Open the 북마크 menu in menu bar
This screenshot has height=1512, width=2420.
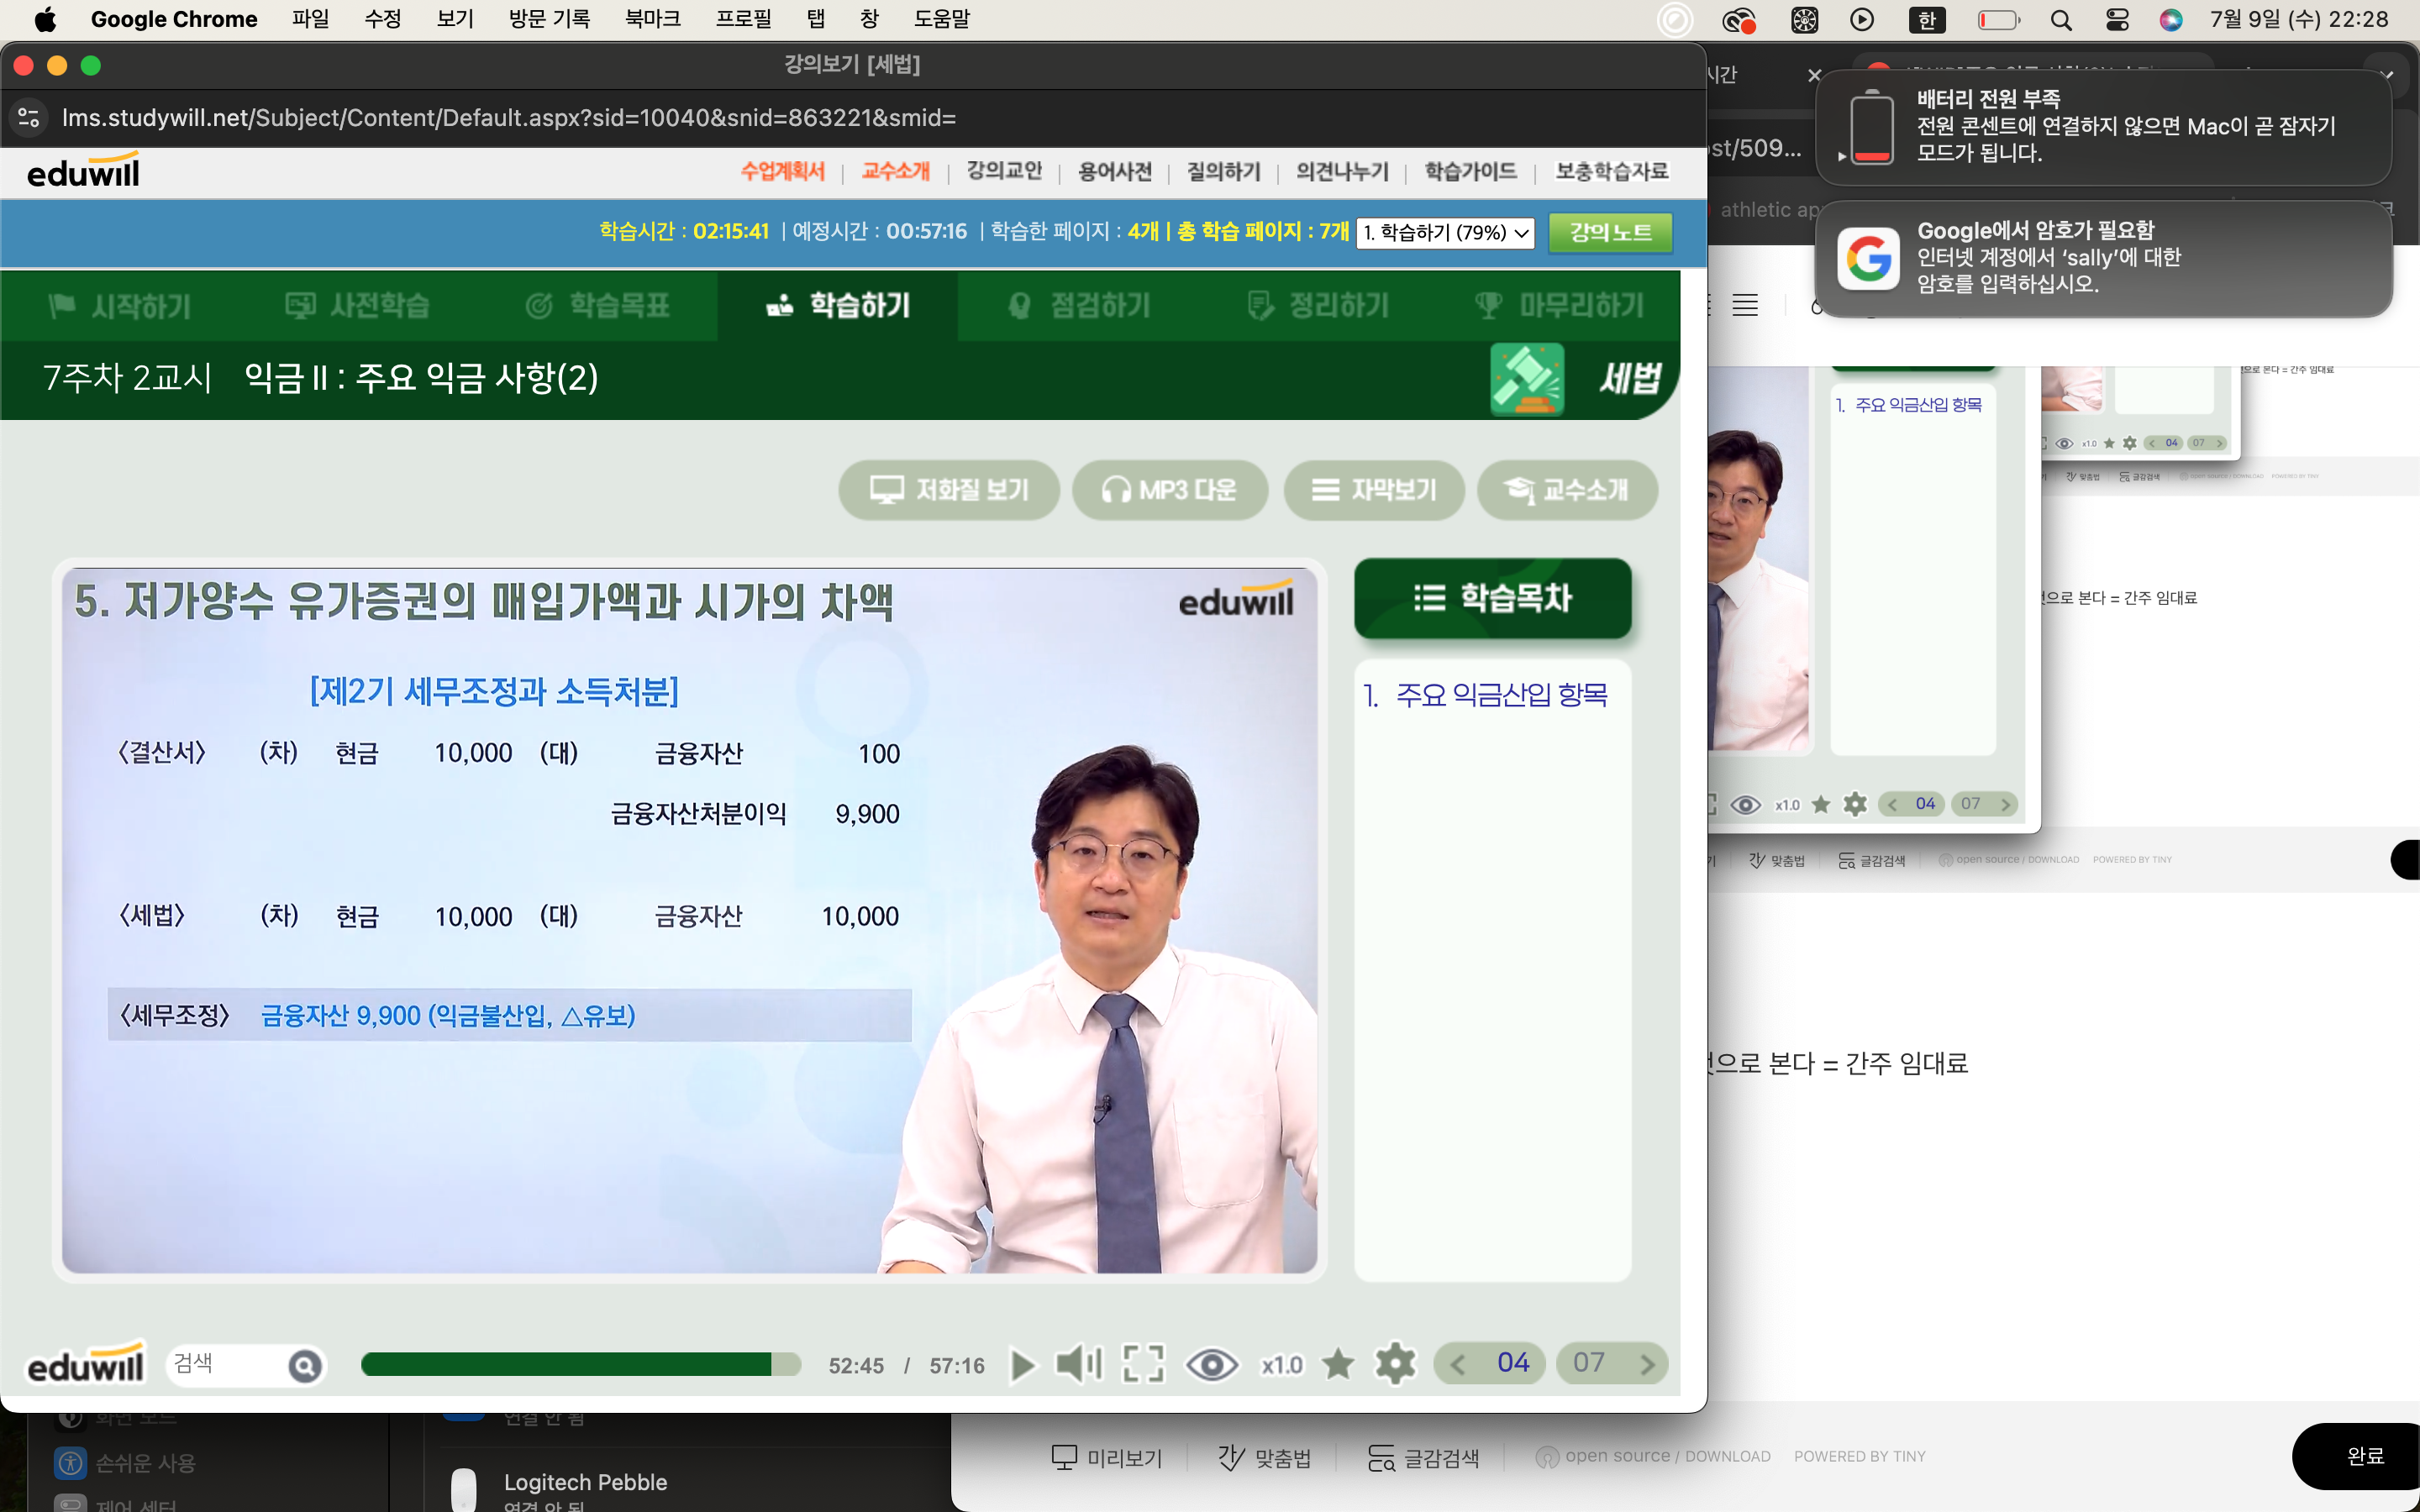click(x=652, y=19)
